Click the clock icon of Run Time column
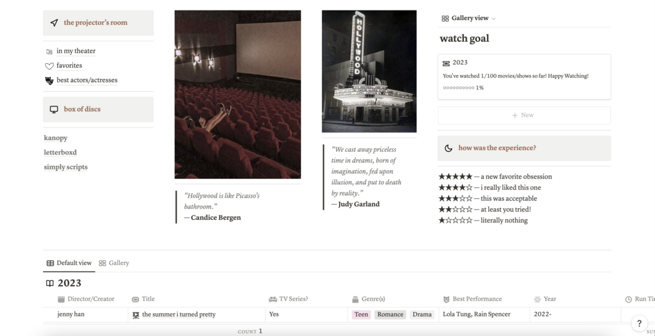 629,299
